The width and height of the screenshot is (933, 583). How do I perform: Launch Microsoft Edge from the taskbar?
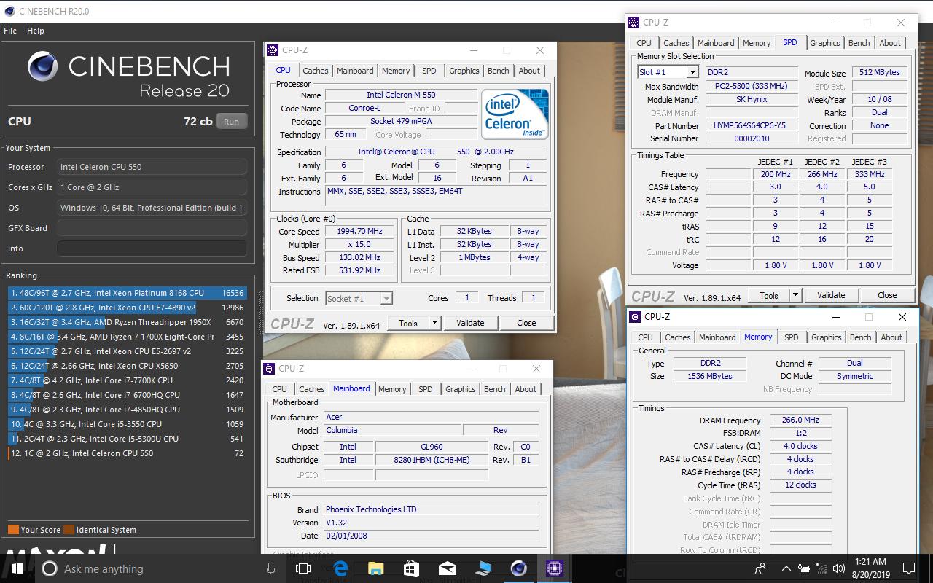tap(340, 568)
